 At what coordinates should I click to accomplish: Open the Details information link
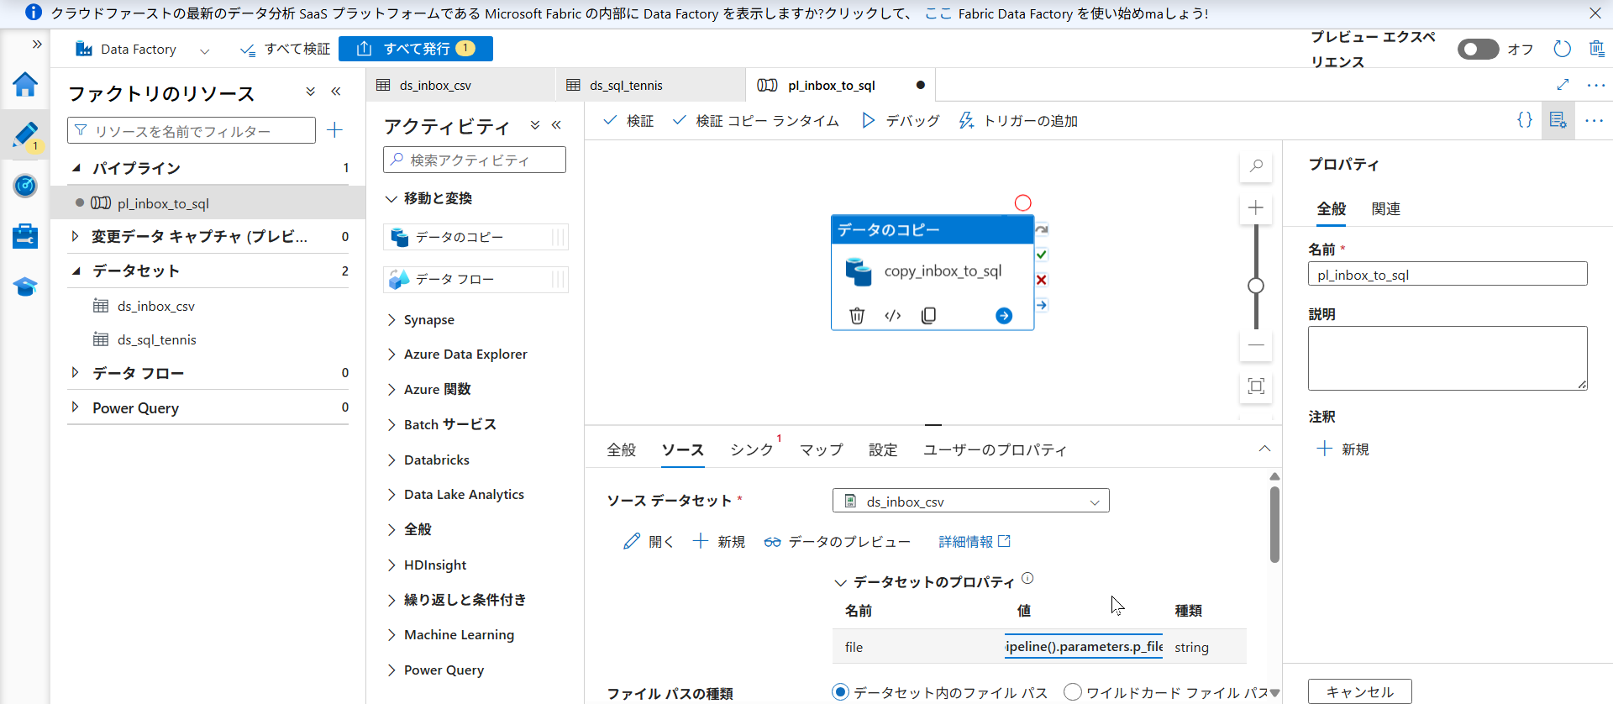(974, 542)
